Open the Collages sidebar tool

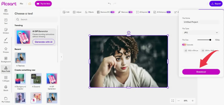point(6,79)
